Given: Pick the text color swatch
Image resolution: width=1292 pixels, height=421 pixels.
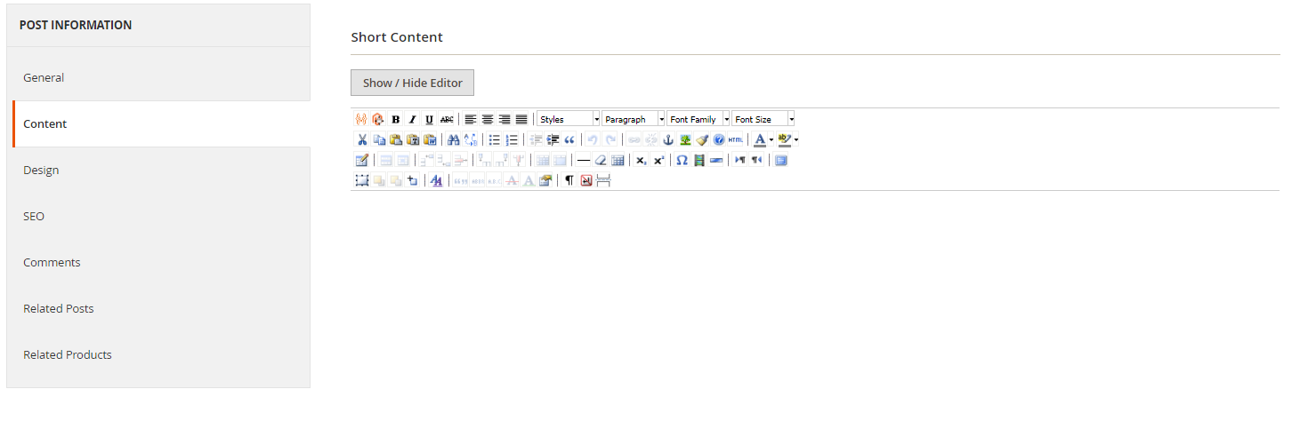Looking at the screenshot, I should (x=759, y=139).
